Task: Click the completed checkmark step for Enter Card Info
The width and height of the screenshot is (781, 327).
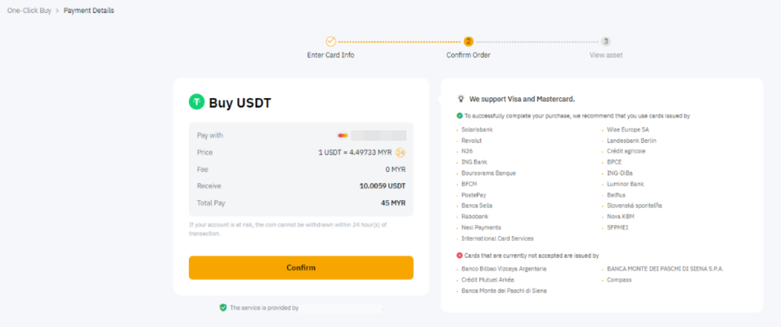Action: click(330, 41)
